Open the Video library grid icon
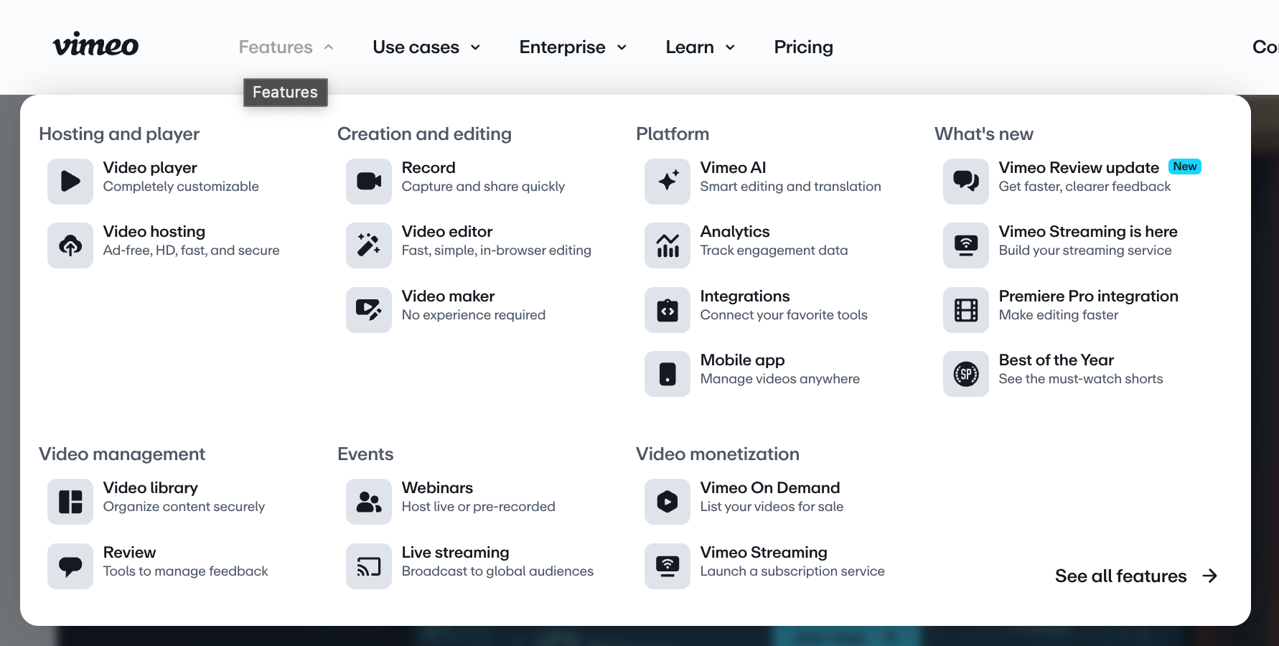Screen dimensions: 1279x646 coord(70,502)
